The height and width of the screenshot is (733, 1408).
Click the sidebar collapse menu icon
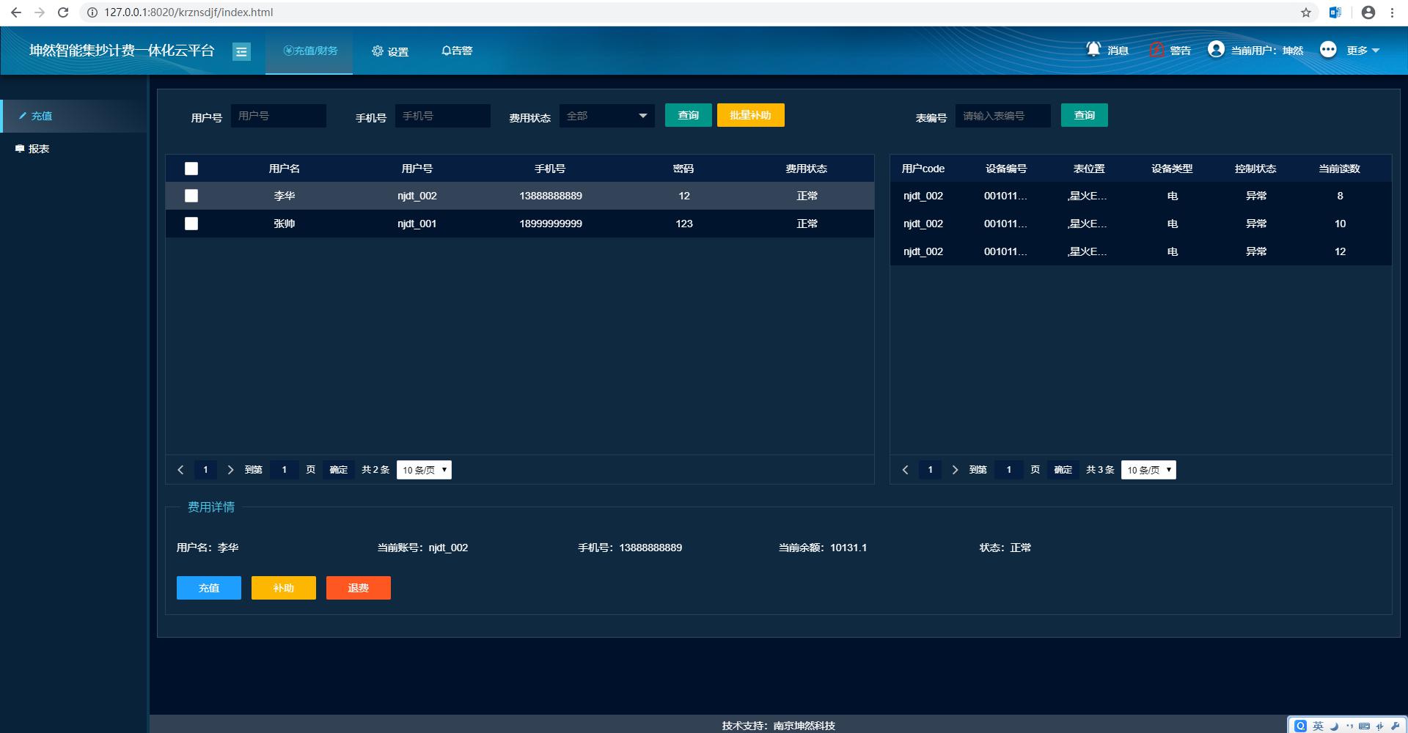(x=241, y=51)
